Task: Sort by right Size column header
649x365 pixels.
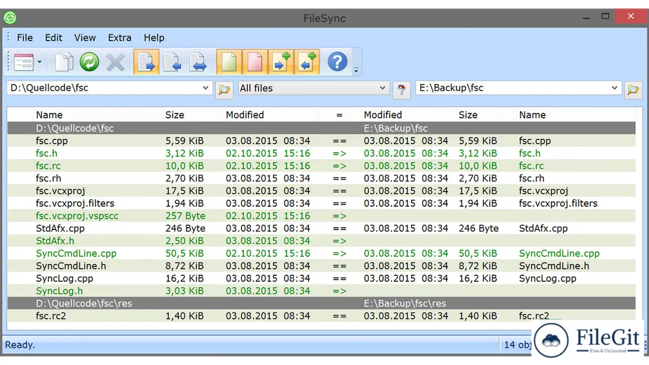Action: tap(468, 115)
